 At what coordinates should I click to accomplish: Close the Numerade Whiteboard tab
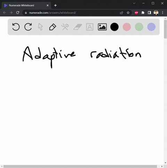[x=48, y=6]
